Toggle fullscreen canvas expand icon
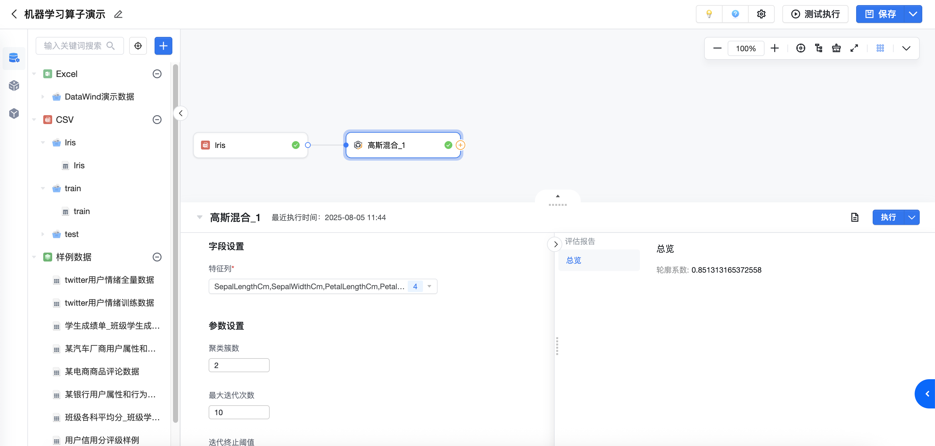 click(x=854, y=48)
